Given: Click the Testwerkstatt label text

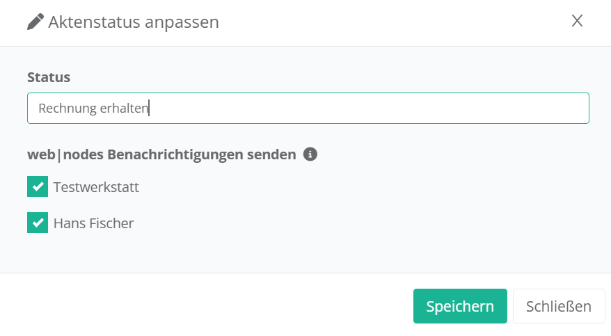Looking at the screenshot, I should [96, 187].
